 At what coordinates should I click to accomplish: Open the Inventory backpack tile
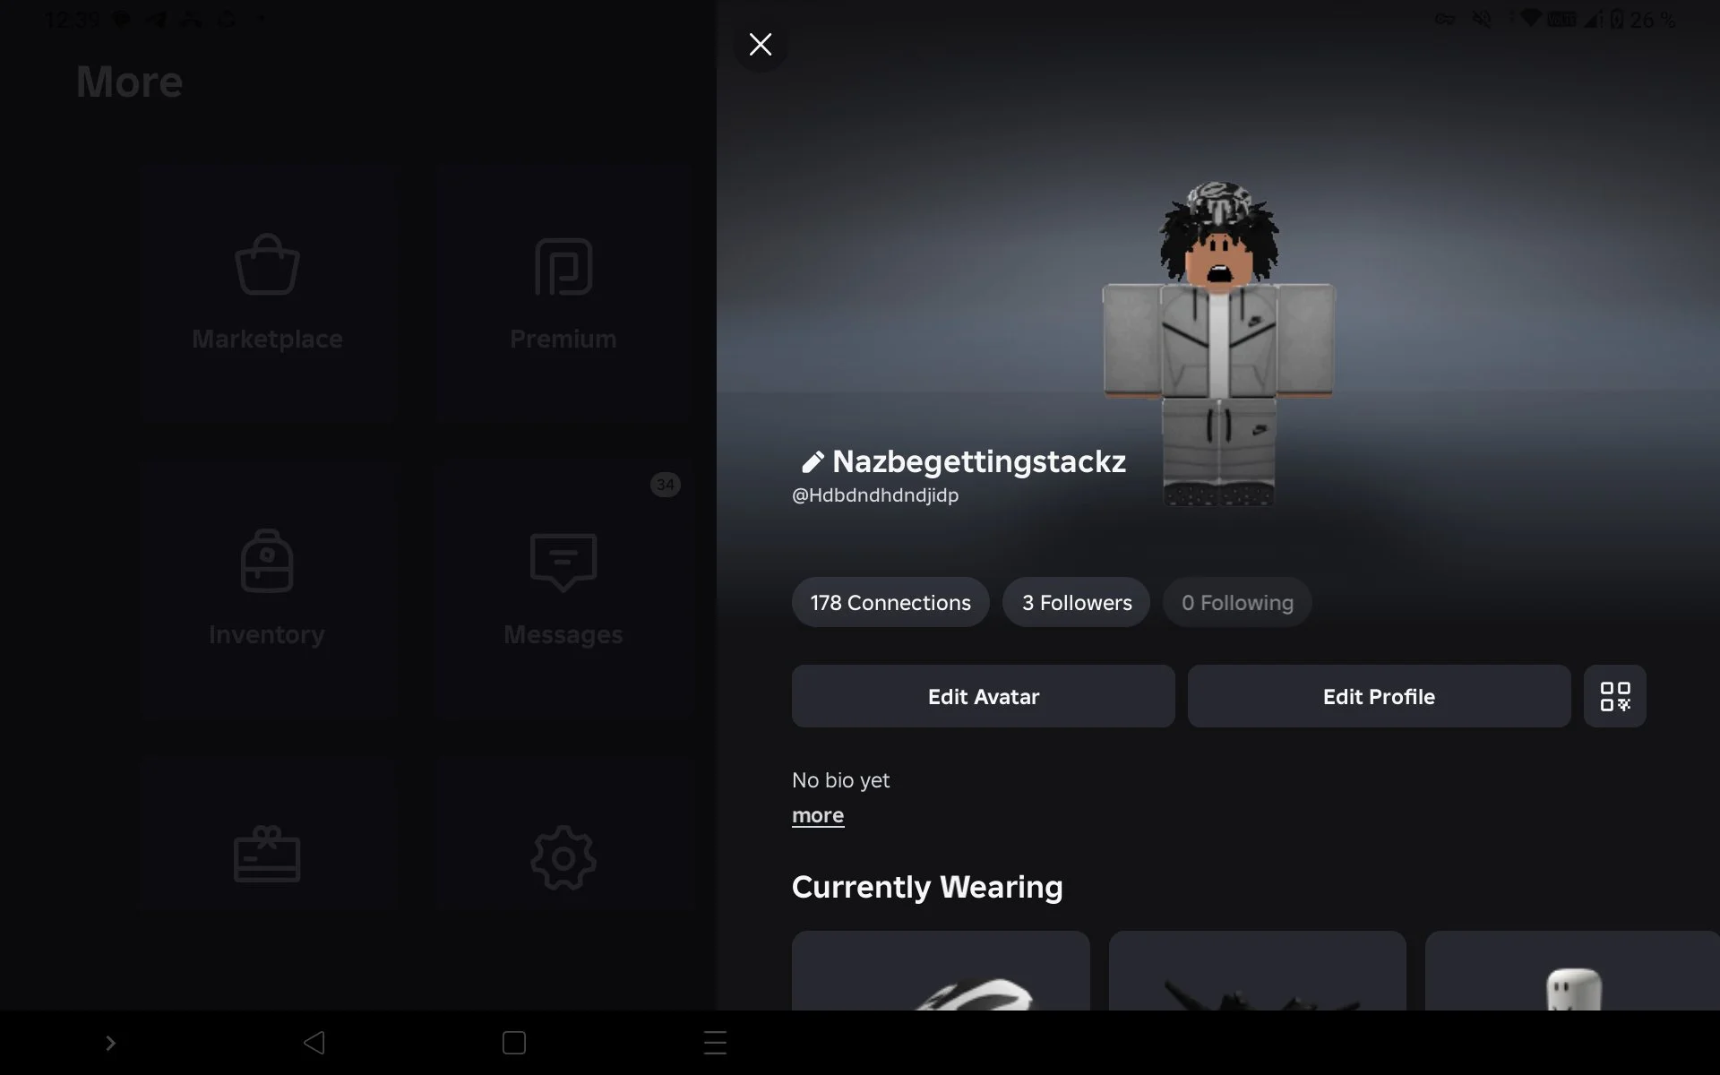pyautogui.click(x=267, y=589)
